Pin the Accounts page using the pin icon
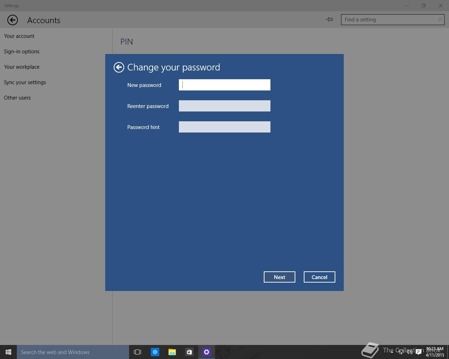Image resolution: width=449 pixels, height=359 pixels. click(x=329, y=20)
